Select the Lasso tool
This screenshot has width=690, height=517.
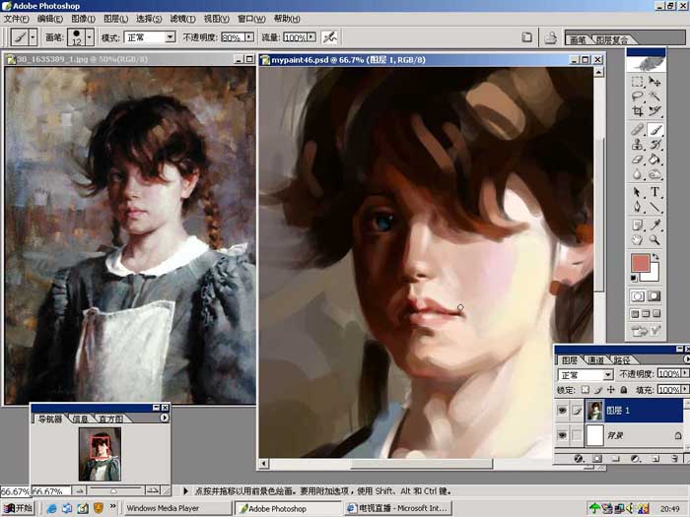[637, 97]
